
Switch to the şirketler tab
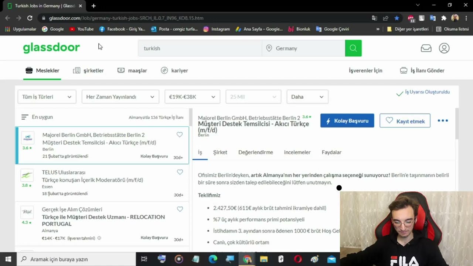(88, 71)
